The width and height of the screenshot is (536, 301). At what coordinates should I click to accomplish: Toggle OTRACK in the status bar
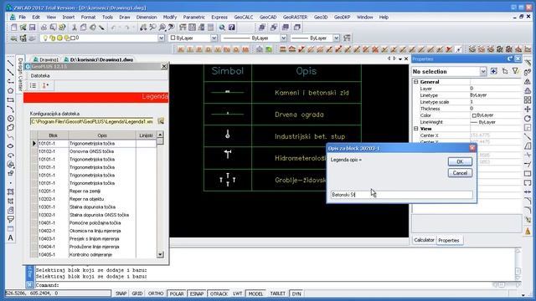pyautogui.click(x=219, y=293)
